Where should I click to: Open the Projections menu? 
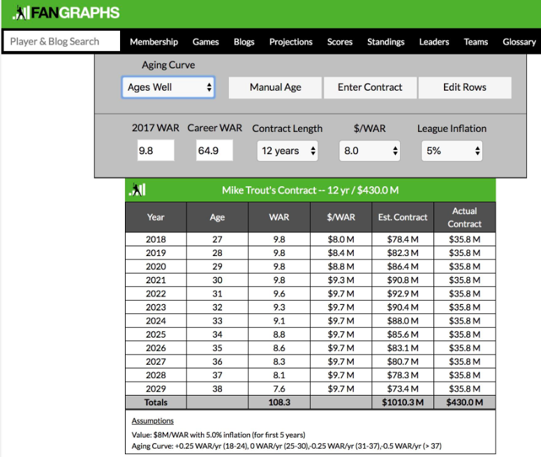click(291, 42)
